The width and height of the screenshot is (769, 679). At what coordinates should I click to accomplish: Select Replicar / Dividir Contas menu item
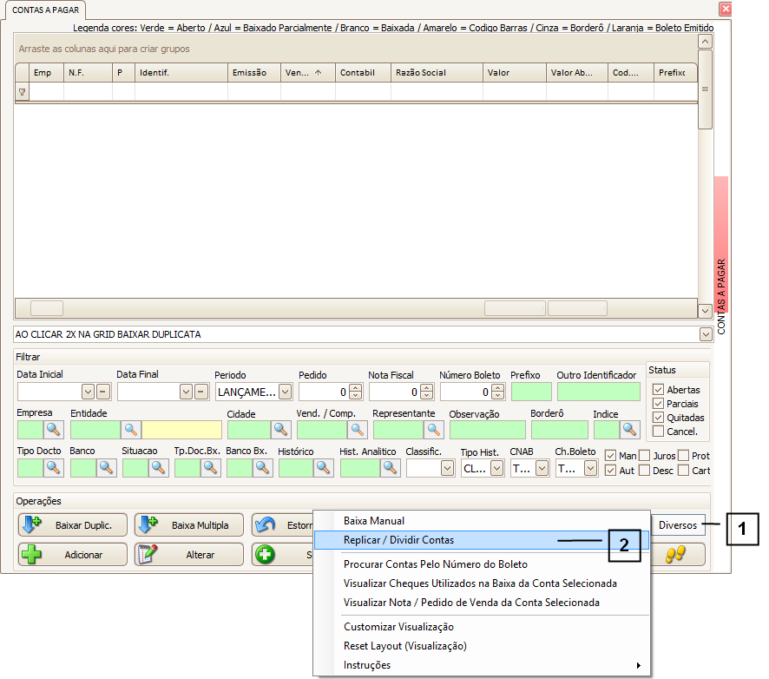(398, 540)
